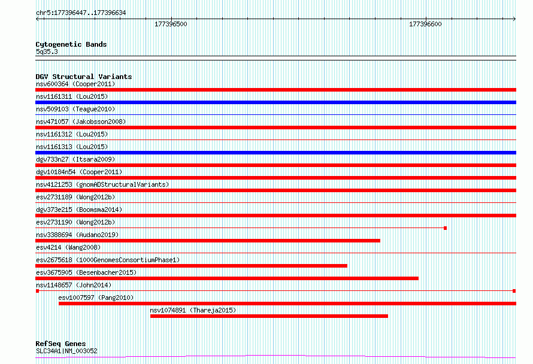Select the 5q35.3 band label
This screenshot has width=533, height=364.
(x=47, y=51)
